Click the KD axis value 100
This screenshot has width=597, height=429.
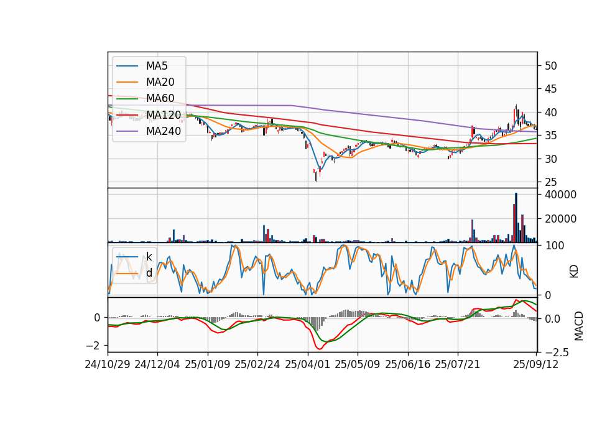(x=554, y=246)
